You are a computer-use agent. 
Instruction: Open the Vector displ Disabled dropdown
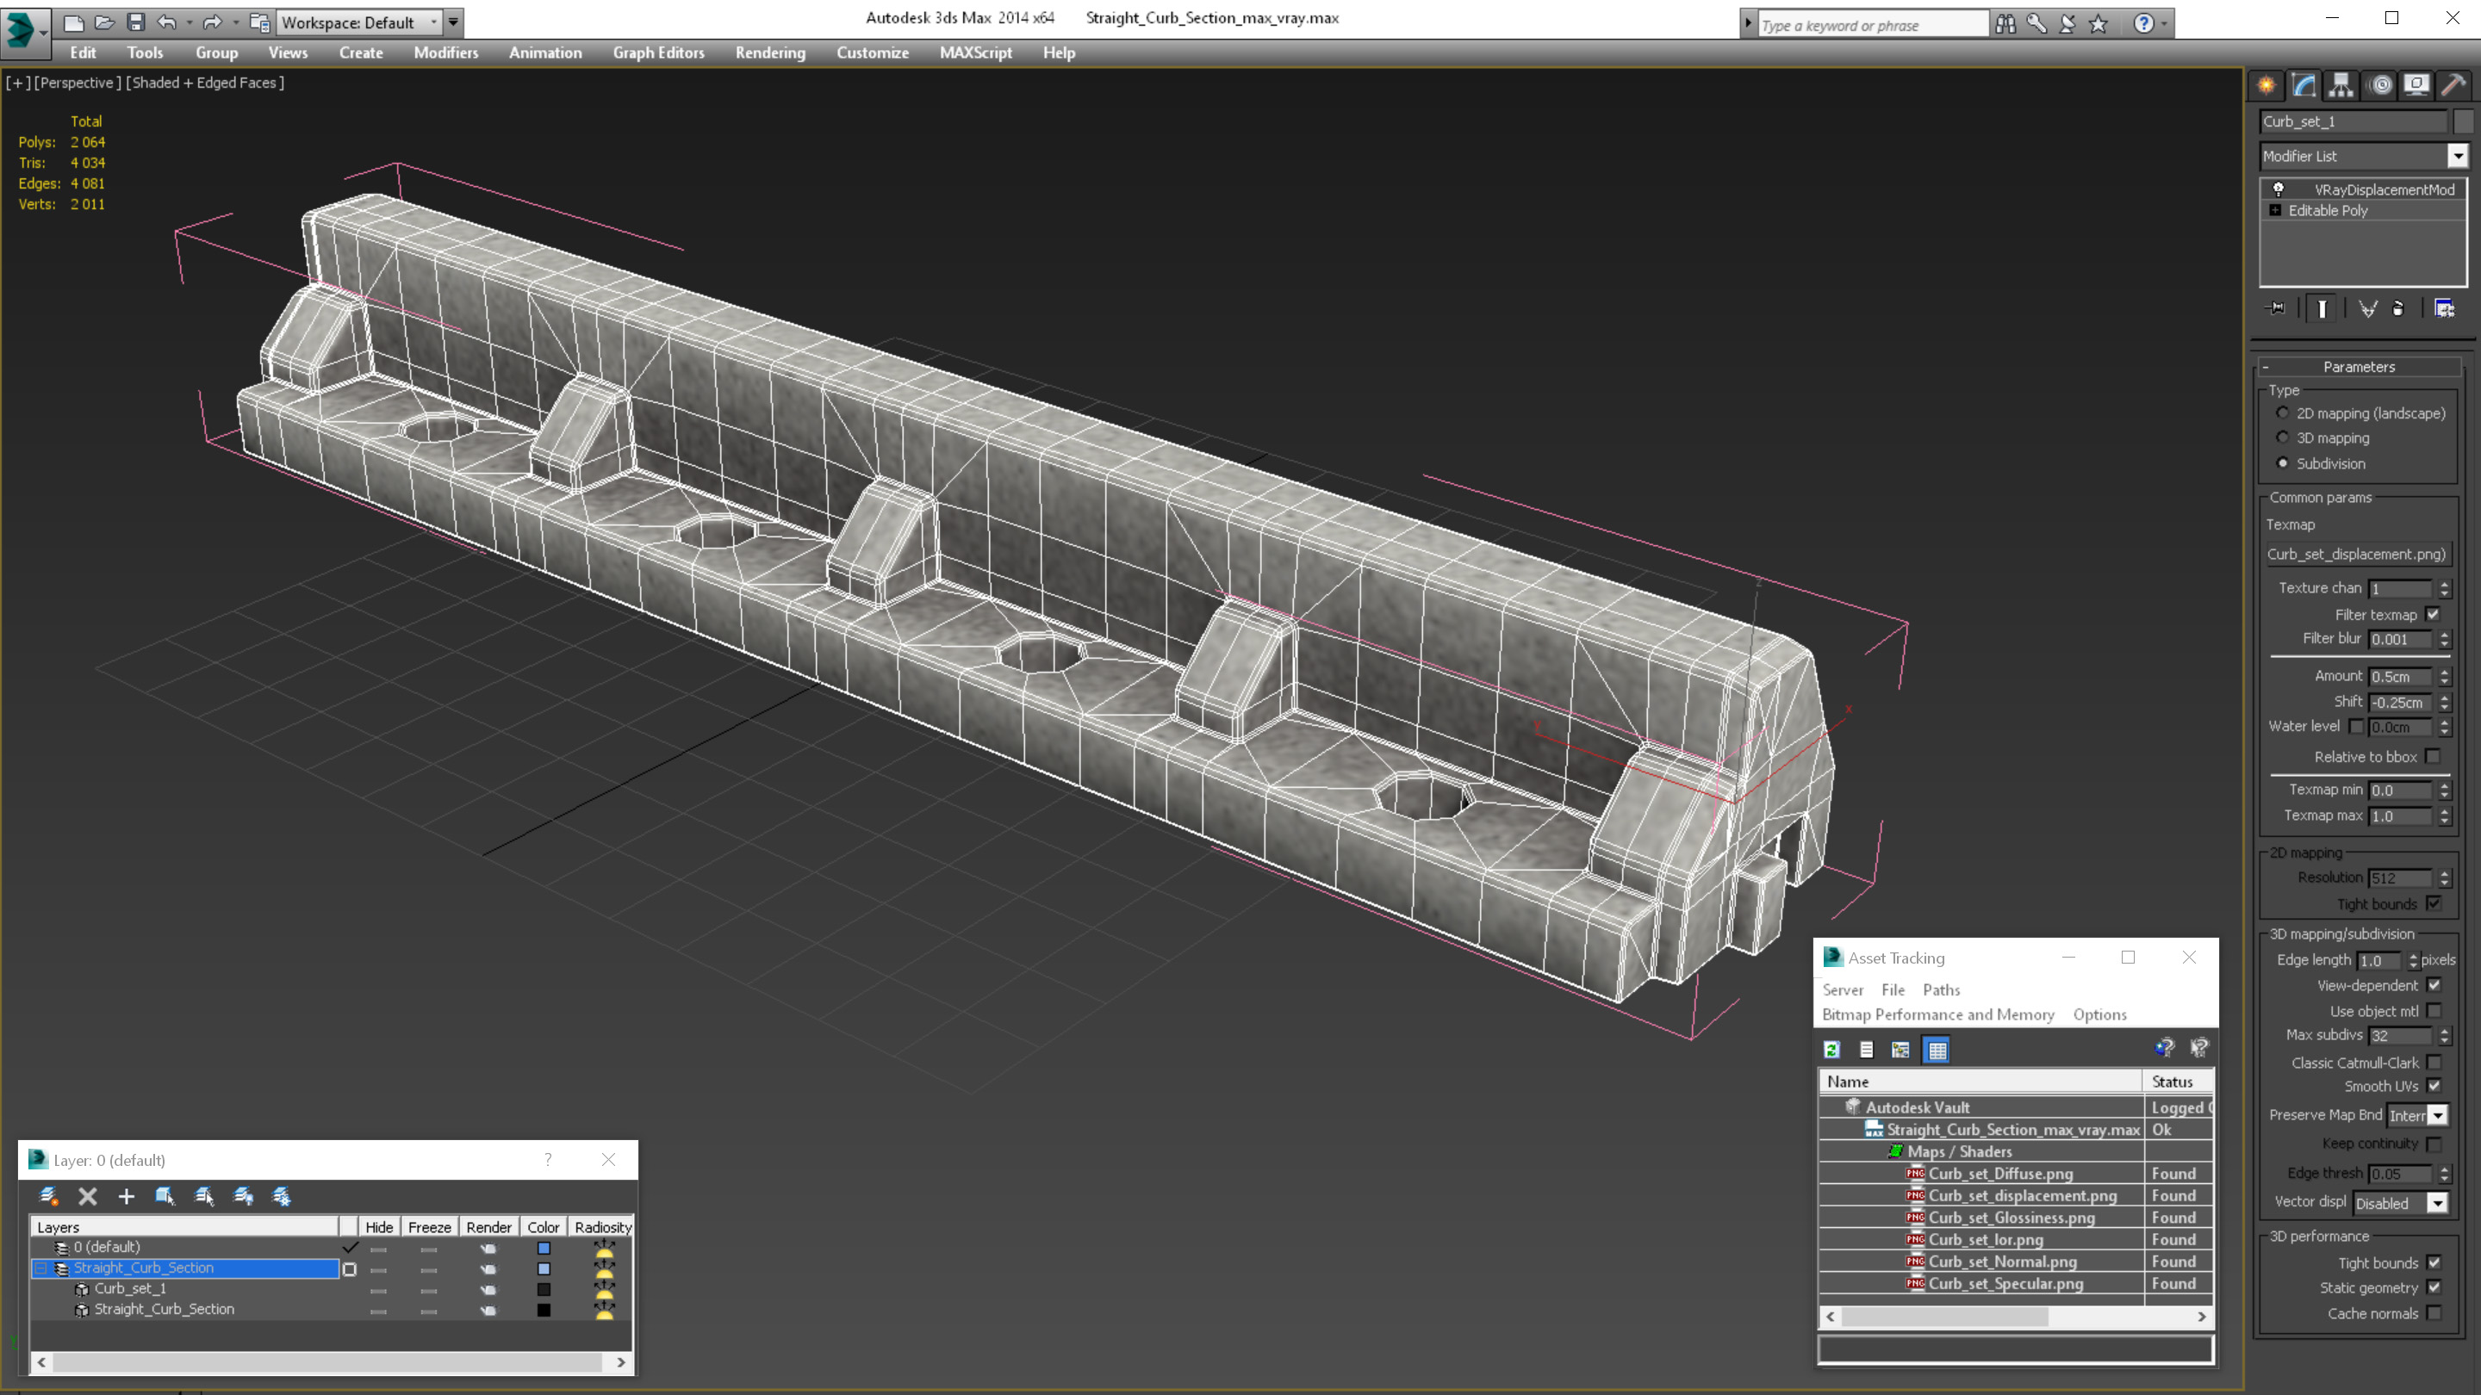click(x=2437, y=1204)
